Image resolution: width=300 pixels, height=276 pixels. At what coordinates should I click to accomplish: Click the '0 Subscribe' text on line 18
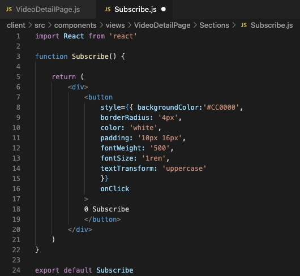pyautogui.click(x=106, y=209)
